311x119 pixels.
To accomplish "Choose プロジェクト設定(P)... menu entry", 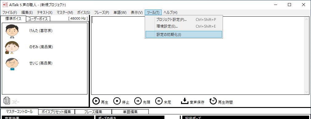I will (184, 20).
